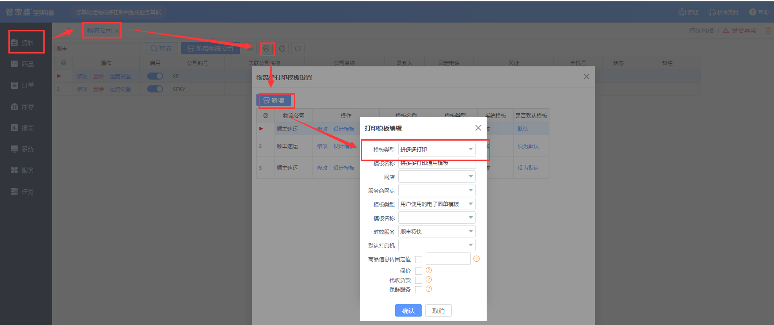Close the 打印模板编辑 dialog
Screen dimensions: 774x325
(478, 128)
